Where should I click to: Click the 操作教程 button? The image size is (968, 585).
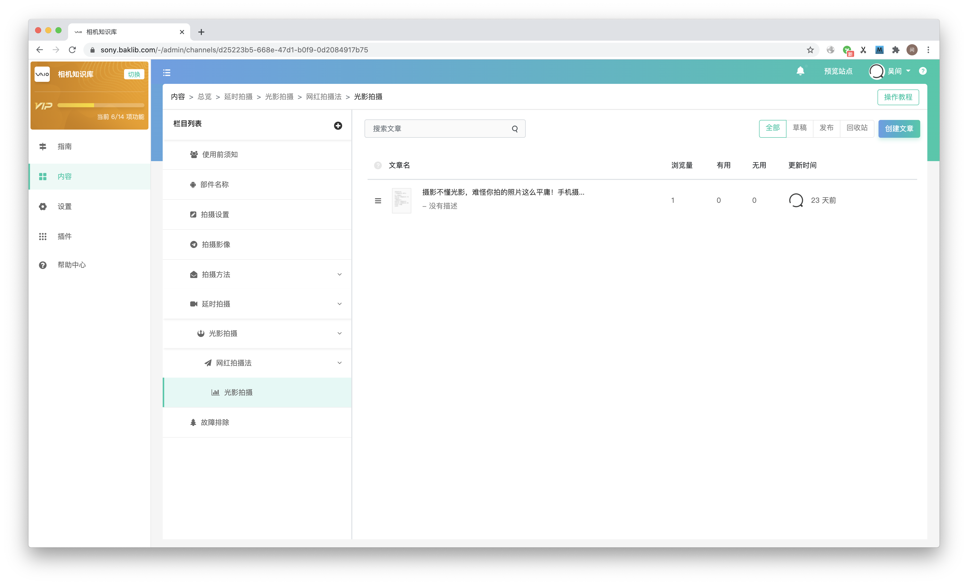point(898,97)
